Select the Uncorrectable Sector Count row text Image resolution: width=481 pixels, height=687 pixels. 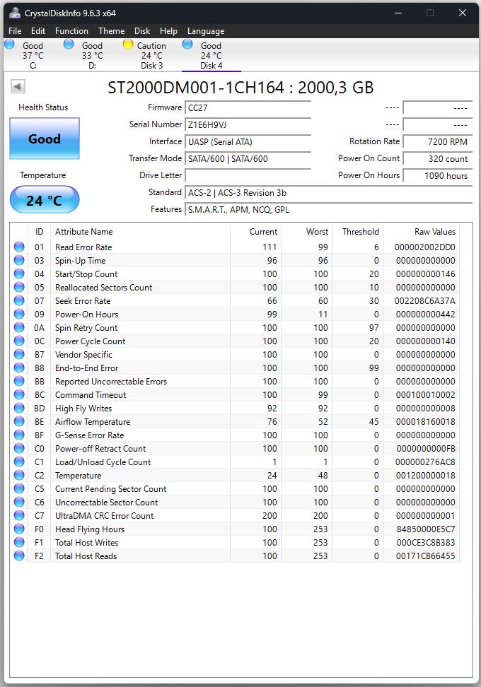pos(107,503)
